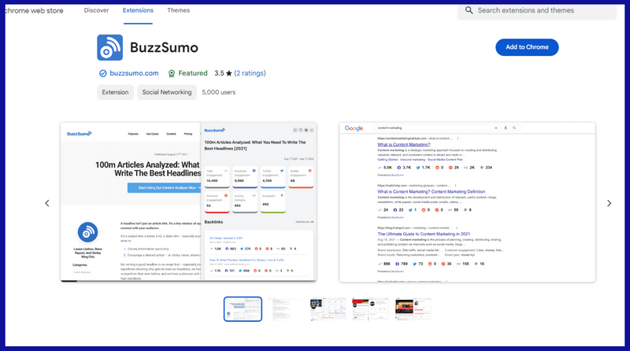Focus the search extensions and themes field

[x=543, y=10]
